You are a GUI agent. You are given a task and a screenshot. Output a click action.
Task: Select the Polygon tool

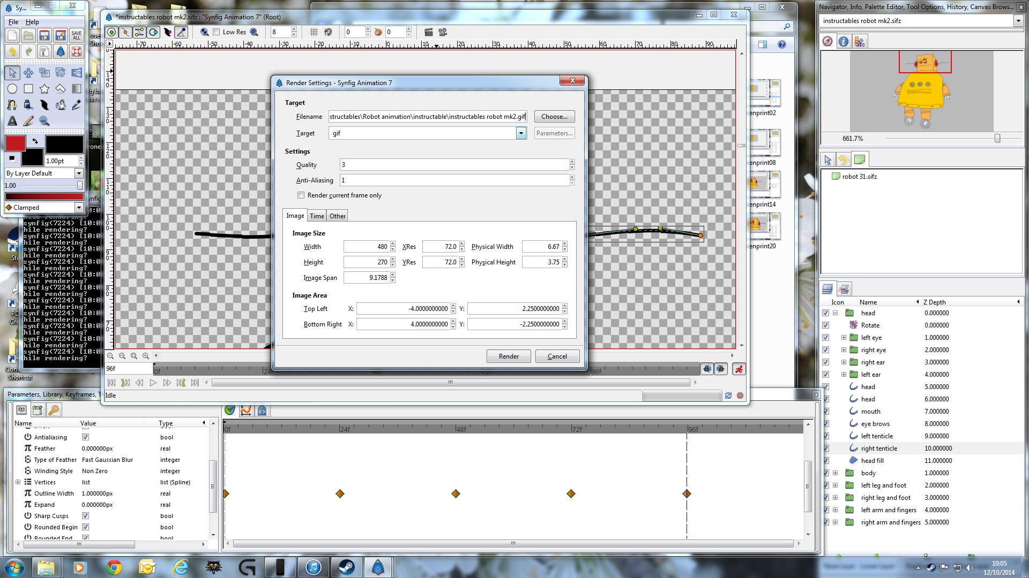tap(61, 88)
